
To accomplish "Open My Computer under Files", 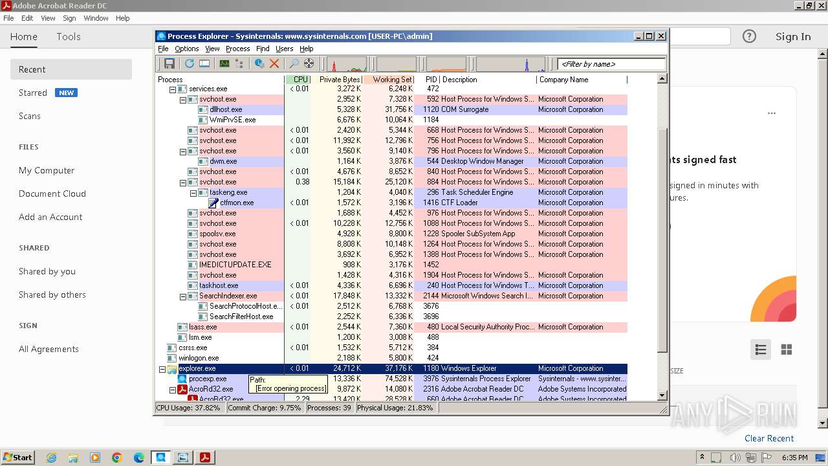I will point(47,170).
